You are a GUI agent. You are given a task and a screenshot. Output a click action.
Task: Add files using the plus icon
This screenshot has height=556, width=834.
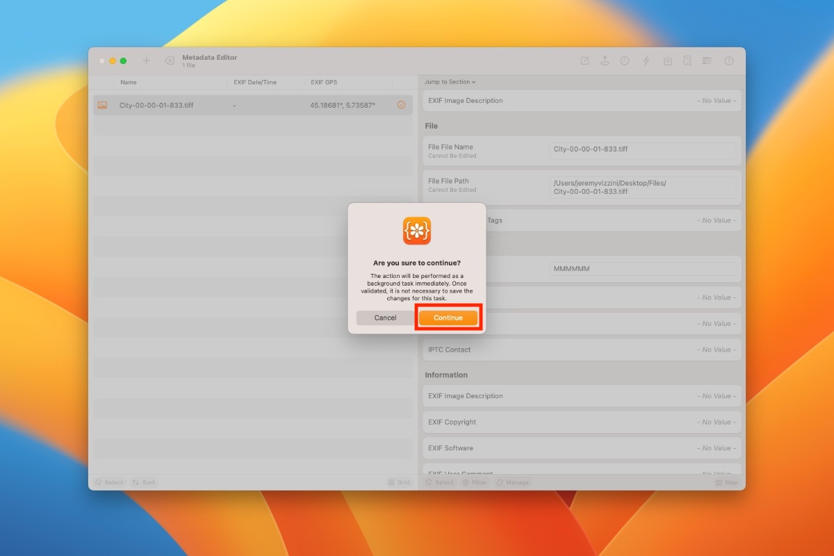(x=147, y=60)
